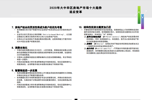This screenshot has height=100, width=152.
Task: Click the bold term "防御性"
Action: 89,44
